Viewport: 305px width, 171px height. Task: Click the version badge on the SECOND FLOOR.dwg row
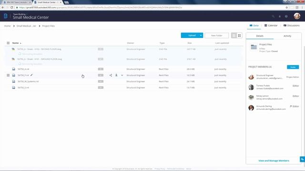click(101, 49)
